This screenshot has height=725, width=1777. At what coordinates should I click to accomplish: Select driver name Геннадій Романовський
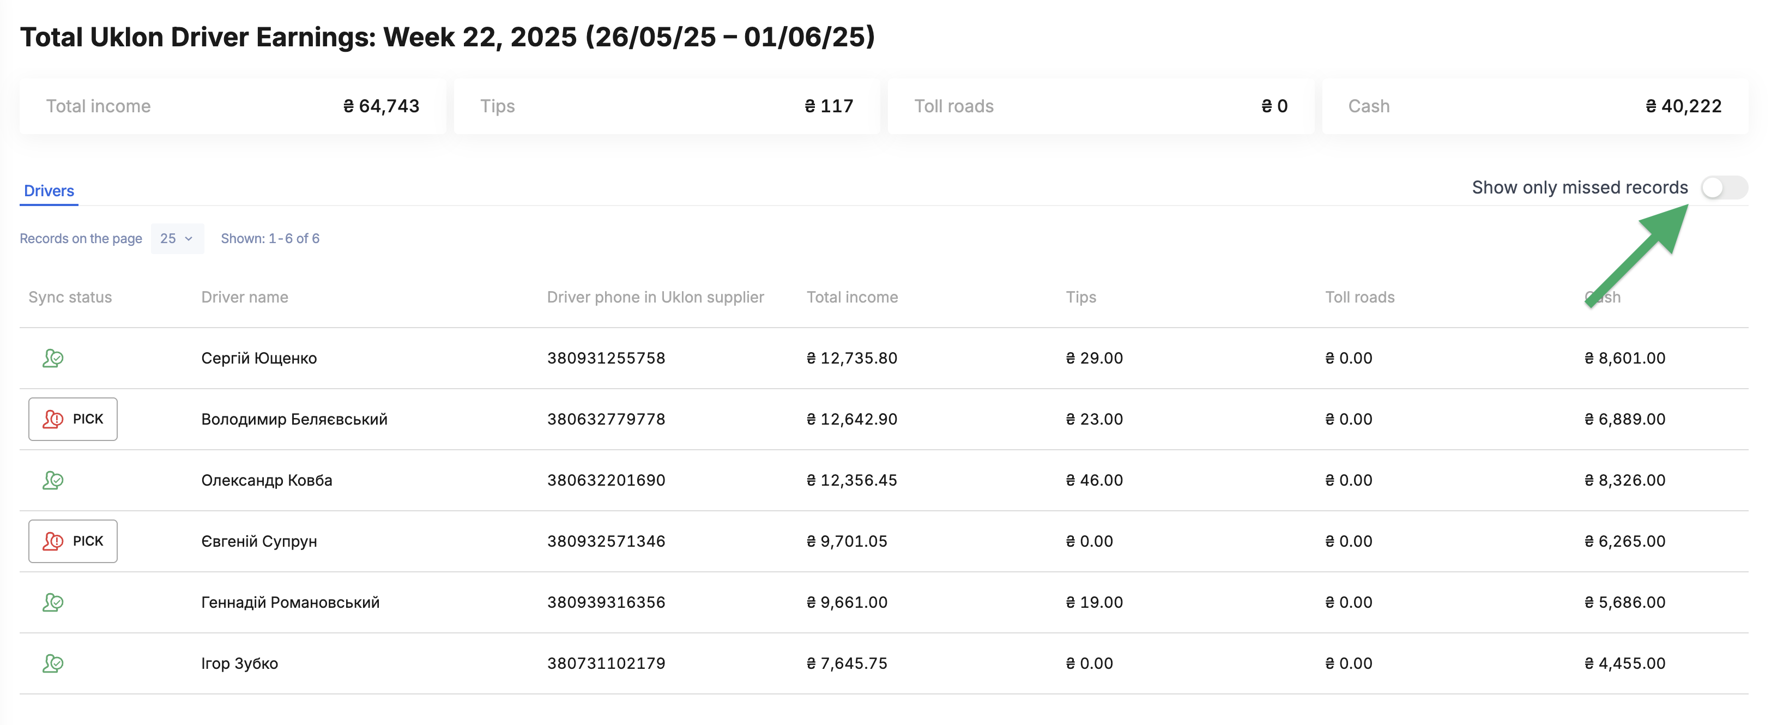click(291, 602)
